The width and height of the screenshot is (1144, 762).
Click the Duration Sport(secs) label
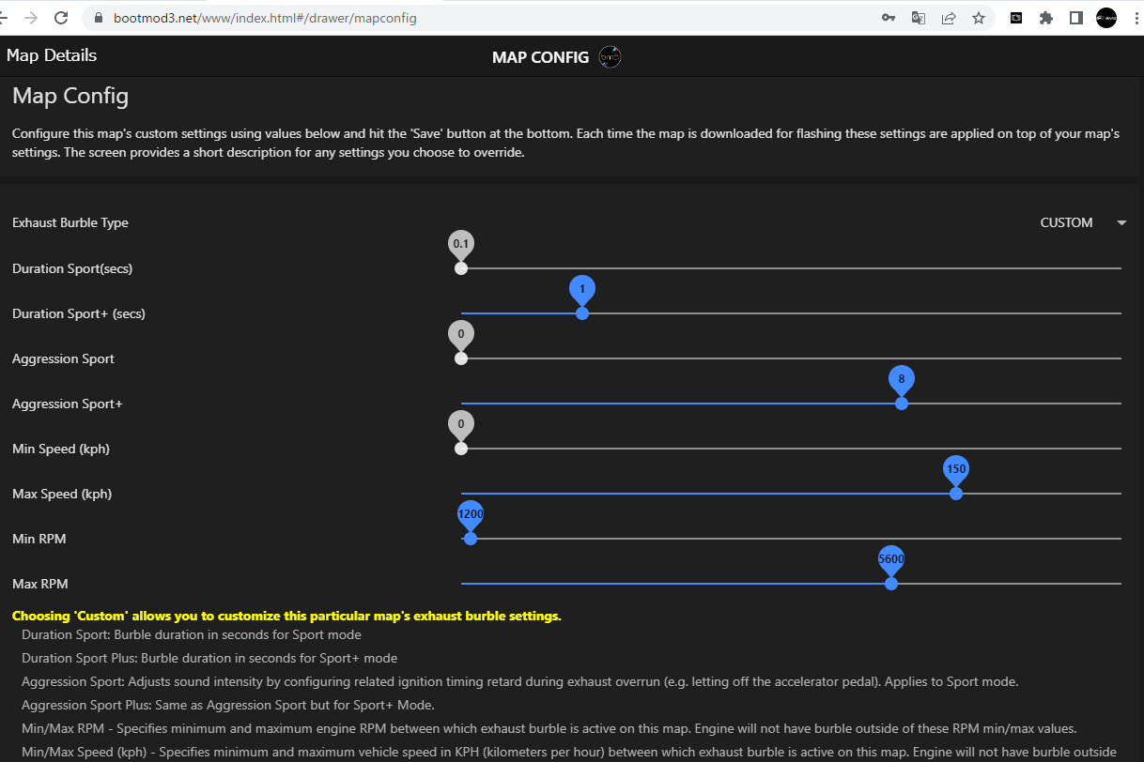(x=72, y=268)
